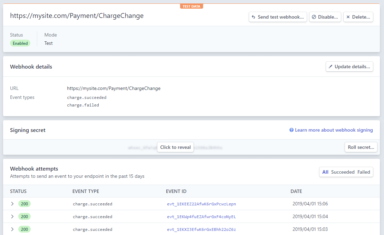Open the Webhook details section header
Image resolution: width=384 pixels, height=235 pixels.
pyautogui.click(x=31, y=67)
